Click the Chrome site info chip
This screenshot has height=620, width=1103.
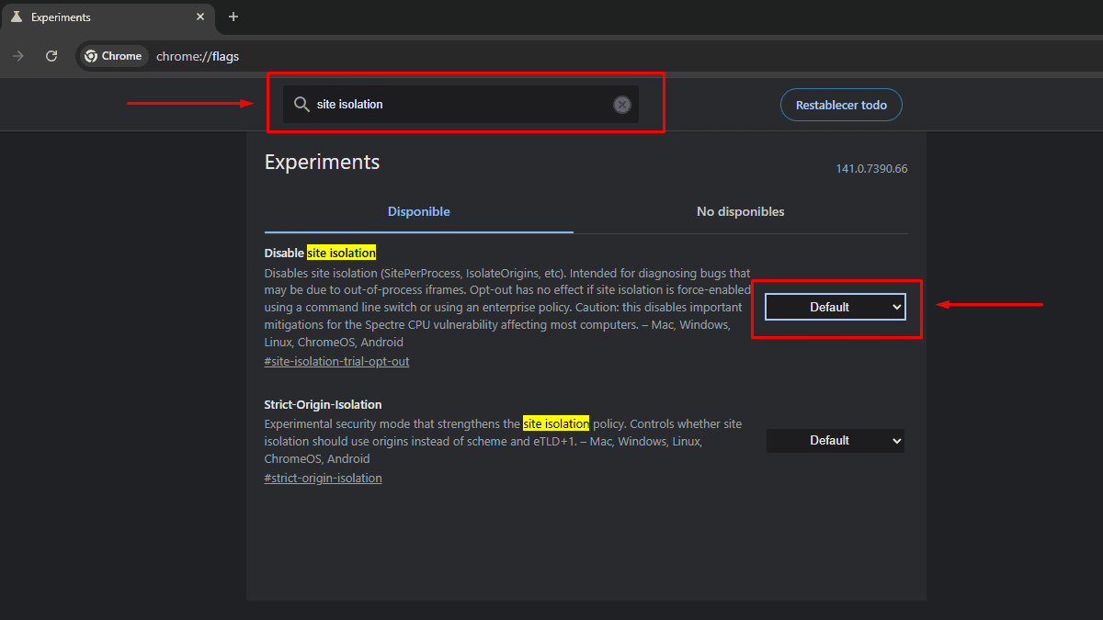pos(113,56)
